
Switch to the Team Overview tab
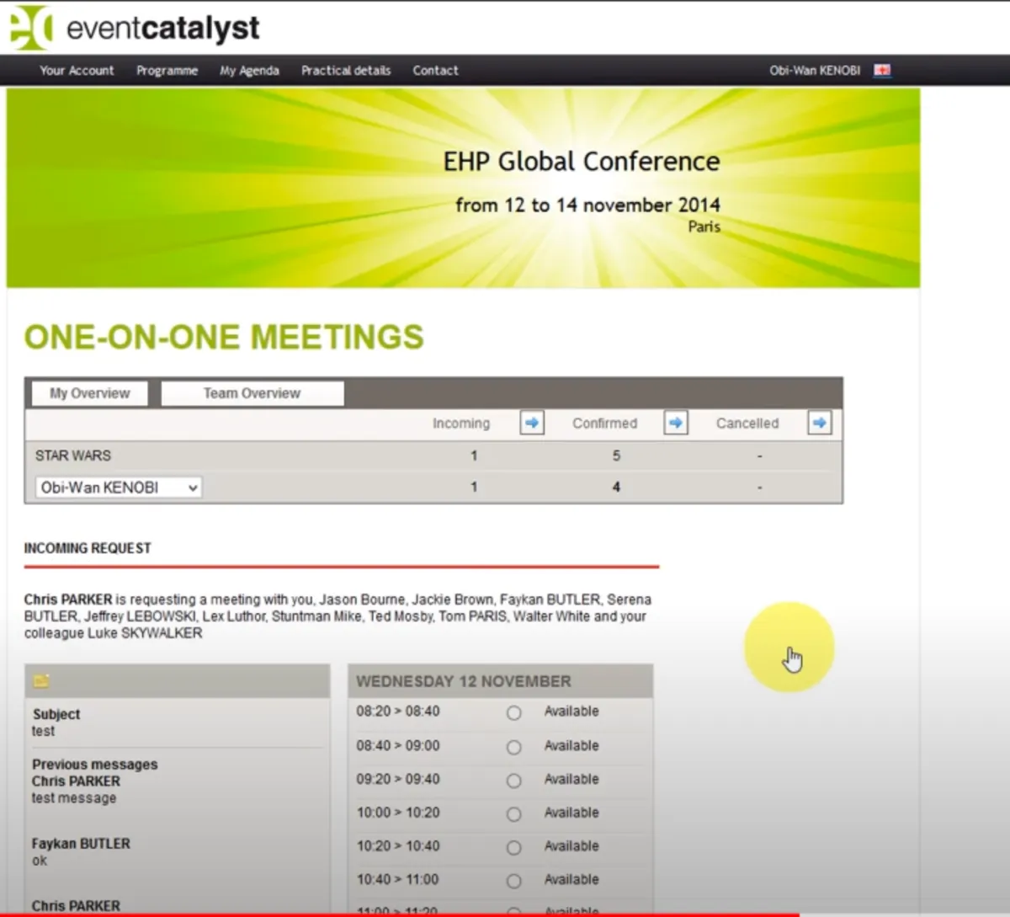coord(252,393)
